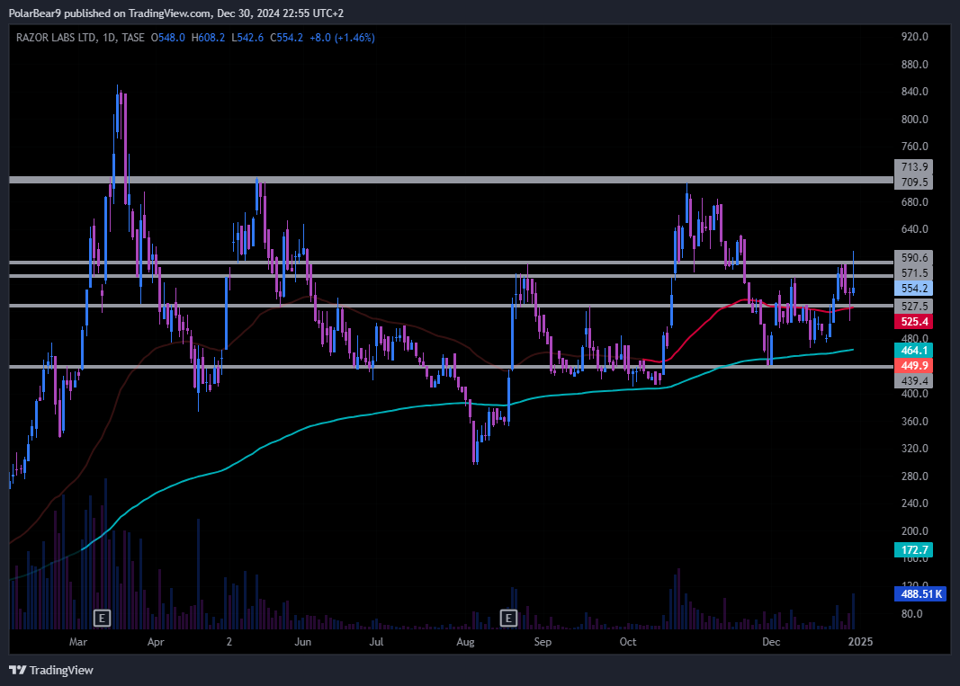
Task: Click the Mar label on time axis
Action: pyautogui.click(x=78, y=642)
